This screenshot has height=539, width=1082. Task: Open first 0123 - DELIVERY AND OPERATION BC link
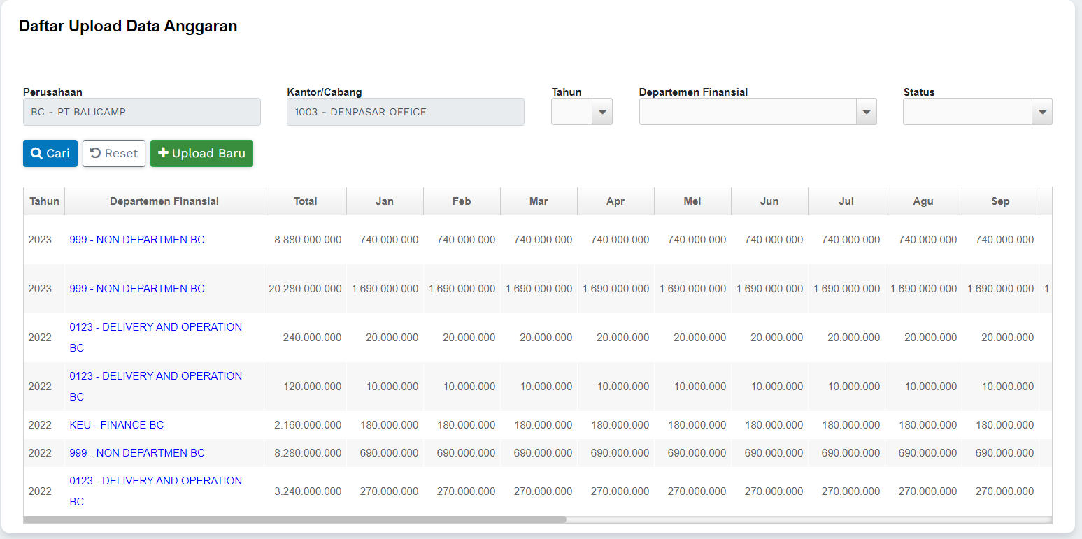click(155, 327)
